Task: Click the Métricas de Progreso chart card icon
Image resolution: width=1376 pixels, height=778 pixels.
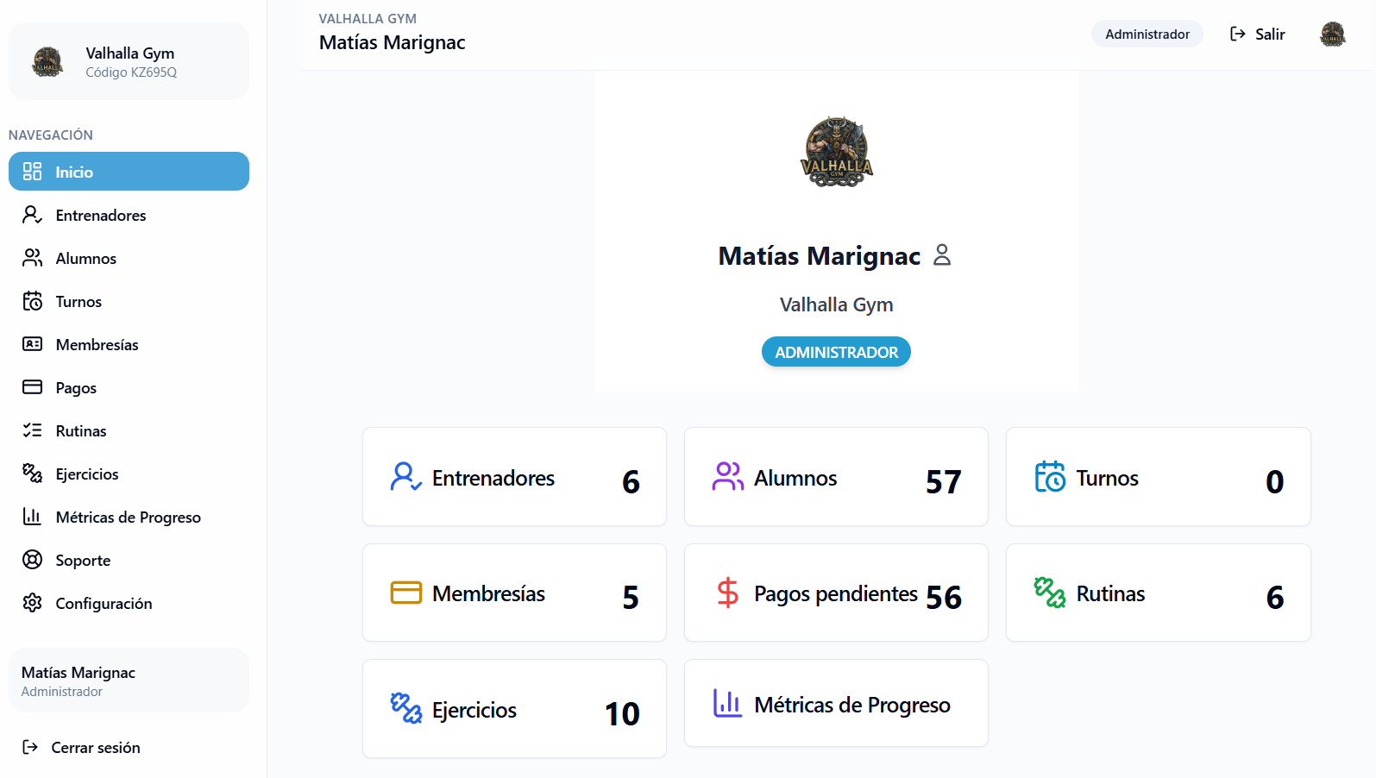Action: click(727, 704)
